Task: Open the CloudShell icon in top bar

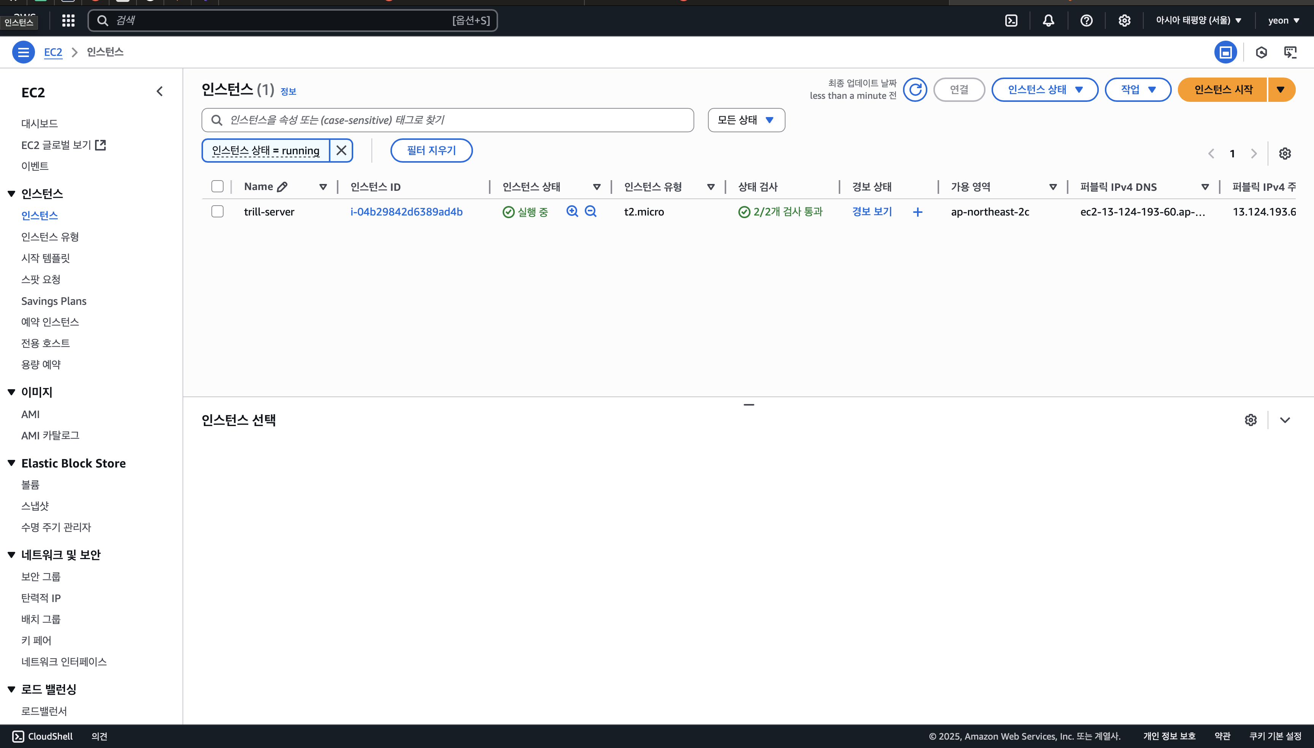Action: tap(1011, 21)
